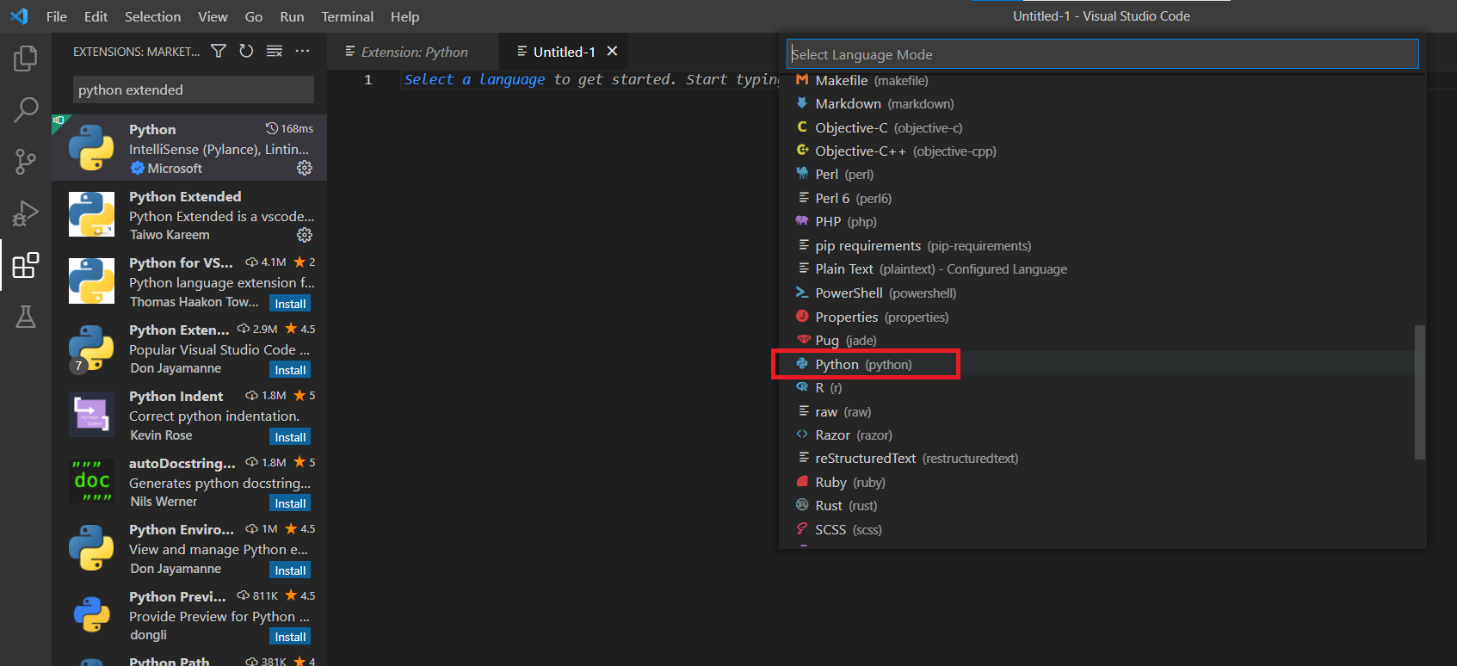The height and width of the screenshot is (666, 1457).
Task: Open the Explorer view in activity bar
Action: [x=26, y=59]
